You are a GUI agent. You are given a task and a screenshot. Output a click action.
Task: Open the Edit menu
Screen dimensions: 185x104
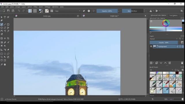[x=7, y=7]
